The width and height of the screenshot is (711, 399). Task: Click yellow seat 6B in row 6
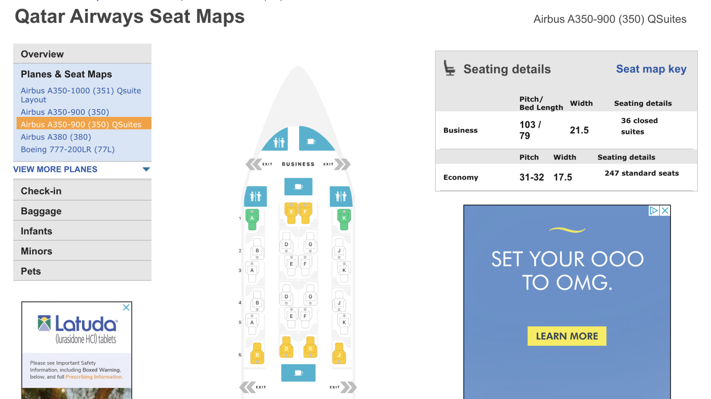[x=257, y=354]
